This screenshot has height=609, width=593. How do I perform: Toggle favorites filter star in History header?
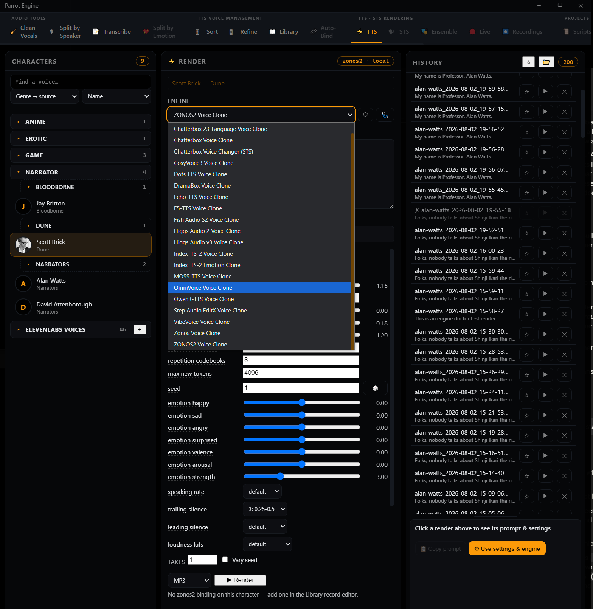[x=529, y=62]
